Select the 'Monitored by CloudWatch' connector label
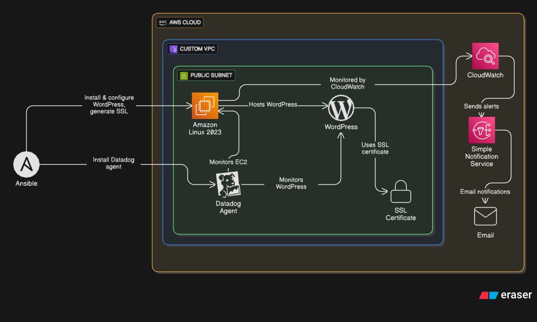The image size is (537, 322). pyautogui.click(x=348, y=83)
